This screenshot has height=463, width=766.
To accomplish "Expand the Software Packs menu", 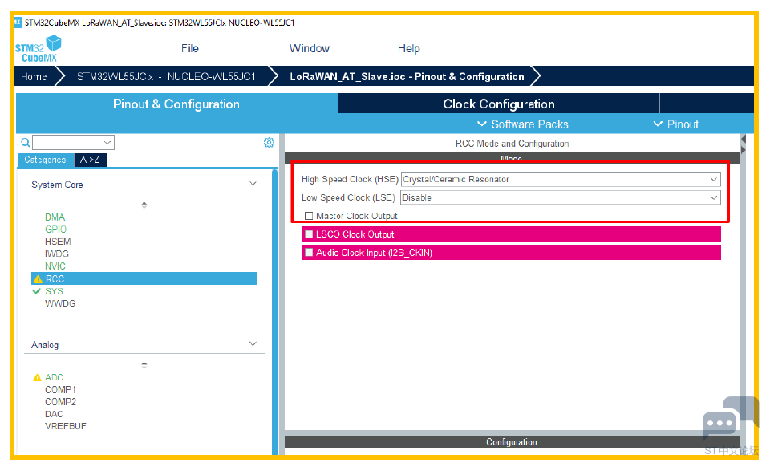I will (523, 124).
